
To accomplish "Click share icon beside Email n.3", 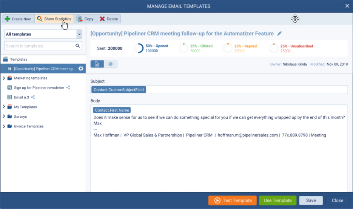I will 33,97.
